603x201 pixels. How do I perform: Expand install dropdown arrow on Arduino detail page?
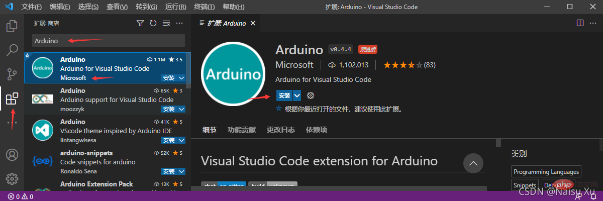point(297,95)
